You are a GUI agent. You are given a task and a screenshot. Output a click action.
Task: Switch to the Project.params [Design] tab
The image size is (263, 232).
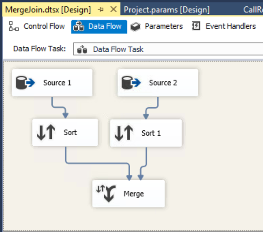(167, 10)
